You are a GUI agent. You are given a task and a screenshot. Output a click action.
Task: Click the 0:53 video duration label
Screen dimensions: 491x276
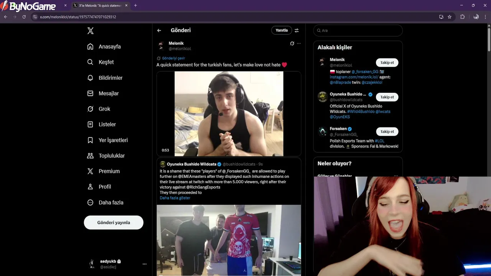165,150
